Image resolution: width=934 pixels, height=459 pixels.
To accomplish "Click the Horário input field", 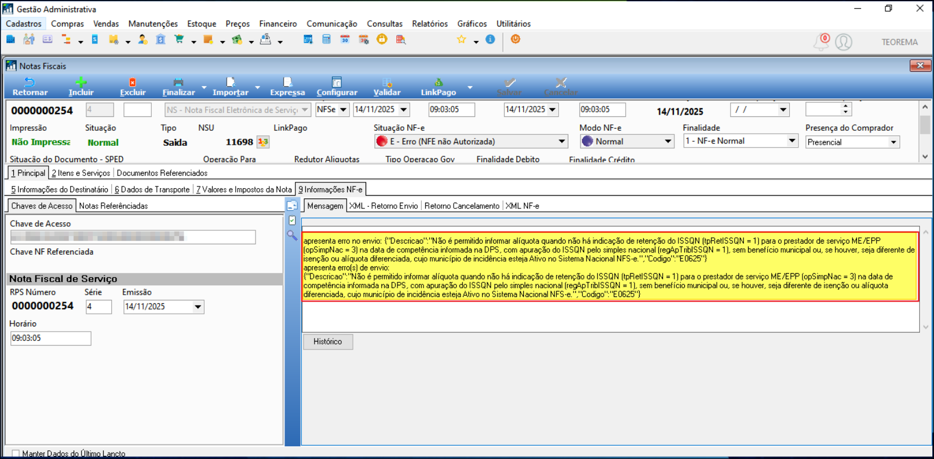I will 50,339.
